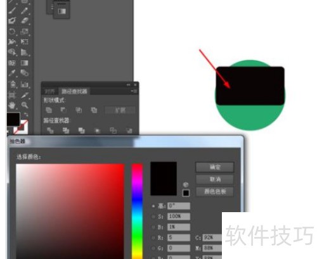The image size is (317, 259).
Task: Select the Blob Brush tool
Action: (12, 21)
